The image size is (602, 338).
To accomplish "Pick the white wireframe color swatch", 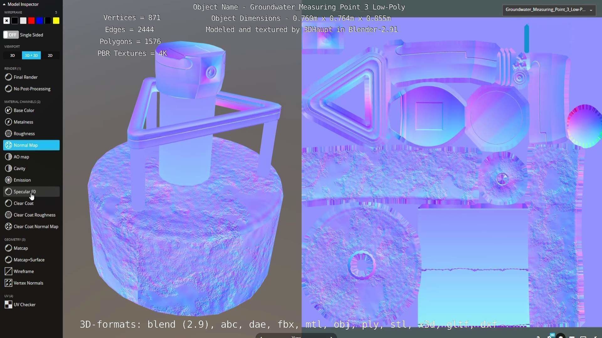I will (23, 21).
